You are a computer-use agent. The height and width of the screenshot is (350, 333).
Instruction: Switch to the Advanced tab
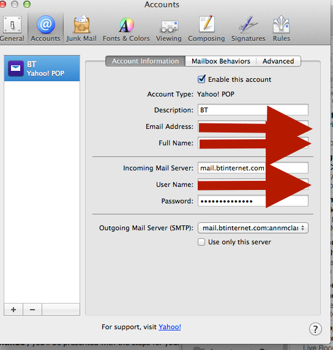tap(279, 61)
